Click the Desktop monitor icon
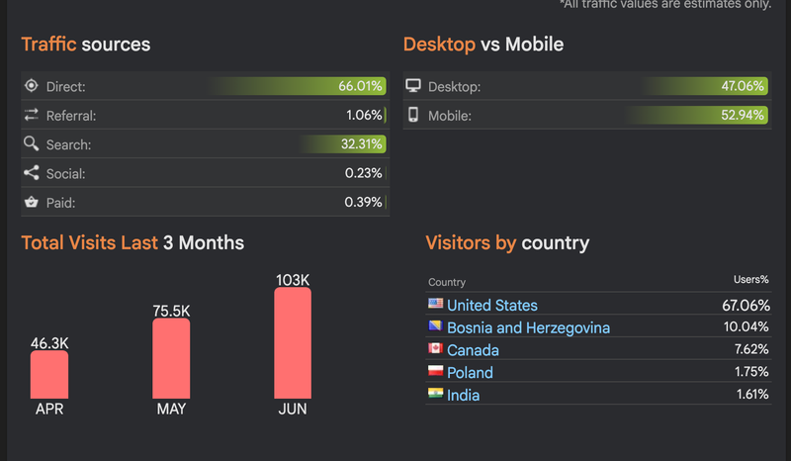This screenshot has height=461, width=791. click(413, 86)
